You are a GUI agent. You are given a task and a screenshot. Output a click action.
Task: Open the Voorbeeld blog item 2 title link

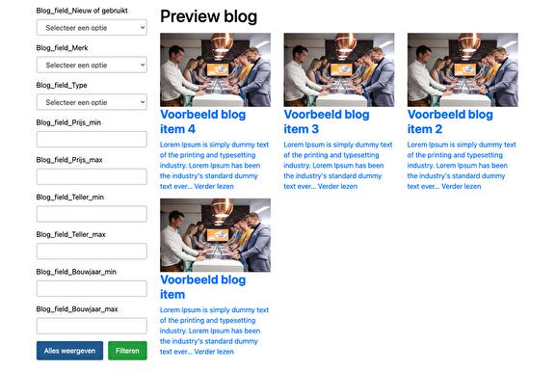click(x=450, y=121)
